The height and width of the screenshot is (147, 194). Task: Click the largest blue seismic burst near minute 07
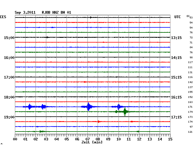pyautogui.click(x=88, y=107)
